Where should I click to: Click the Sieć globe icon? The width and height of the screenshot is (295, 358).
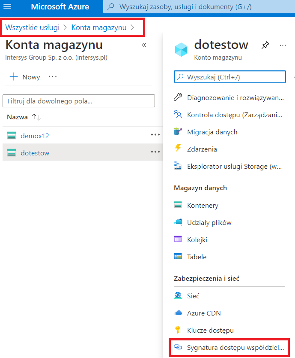178,295
